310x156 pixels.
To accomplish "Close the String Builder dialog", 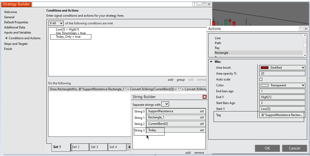I will (205, 97).
